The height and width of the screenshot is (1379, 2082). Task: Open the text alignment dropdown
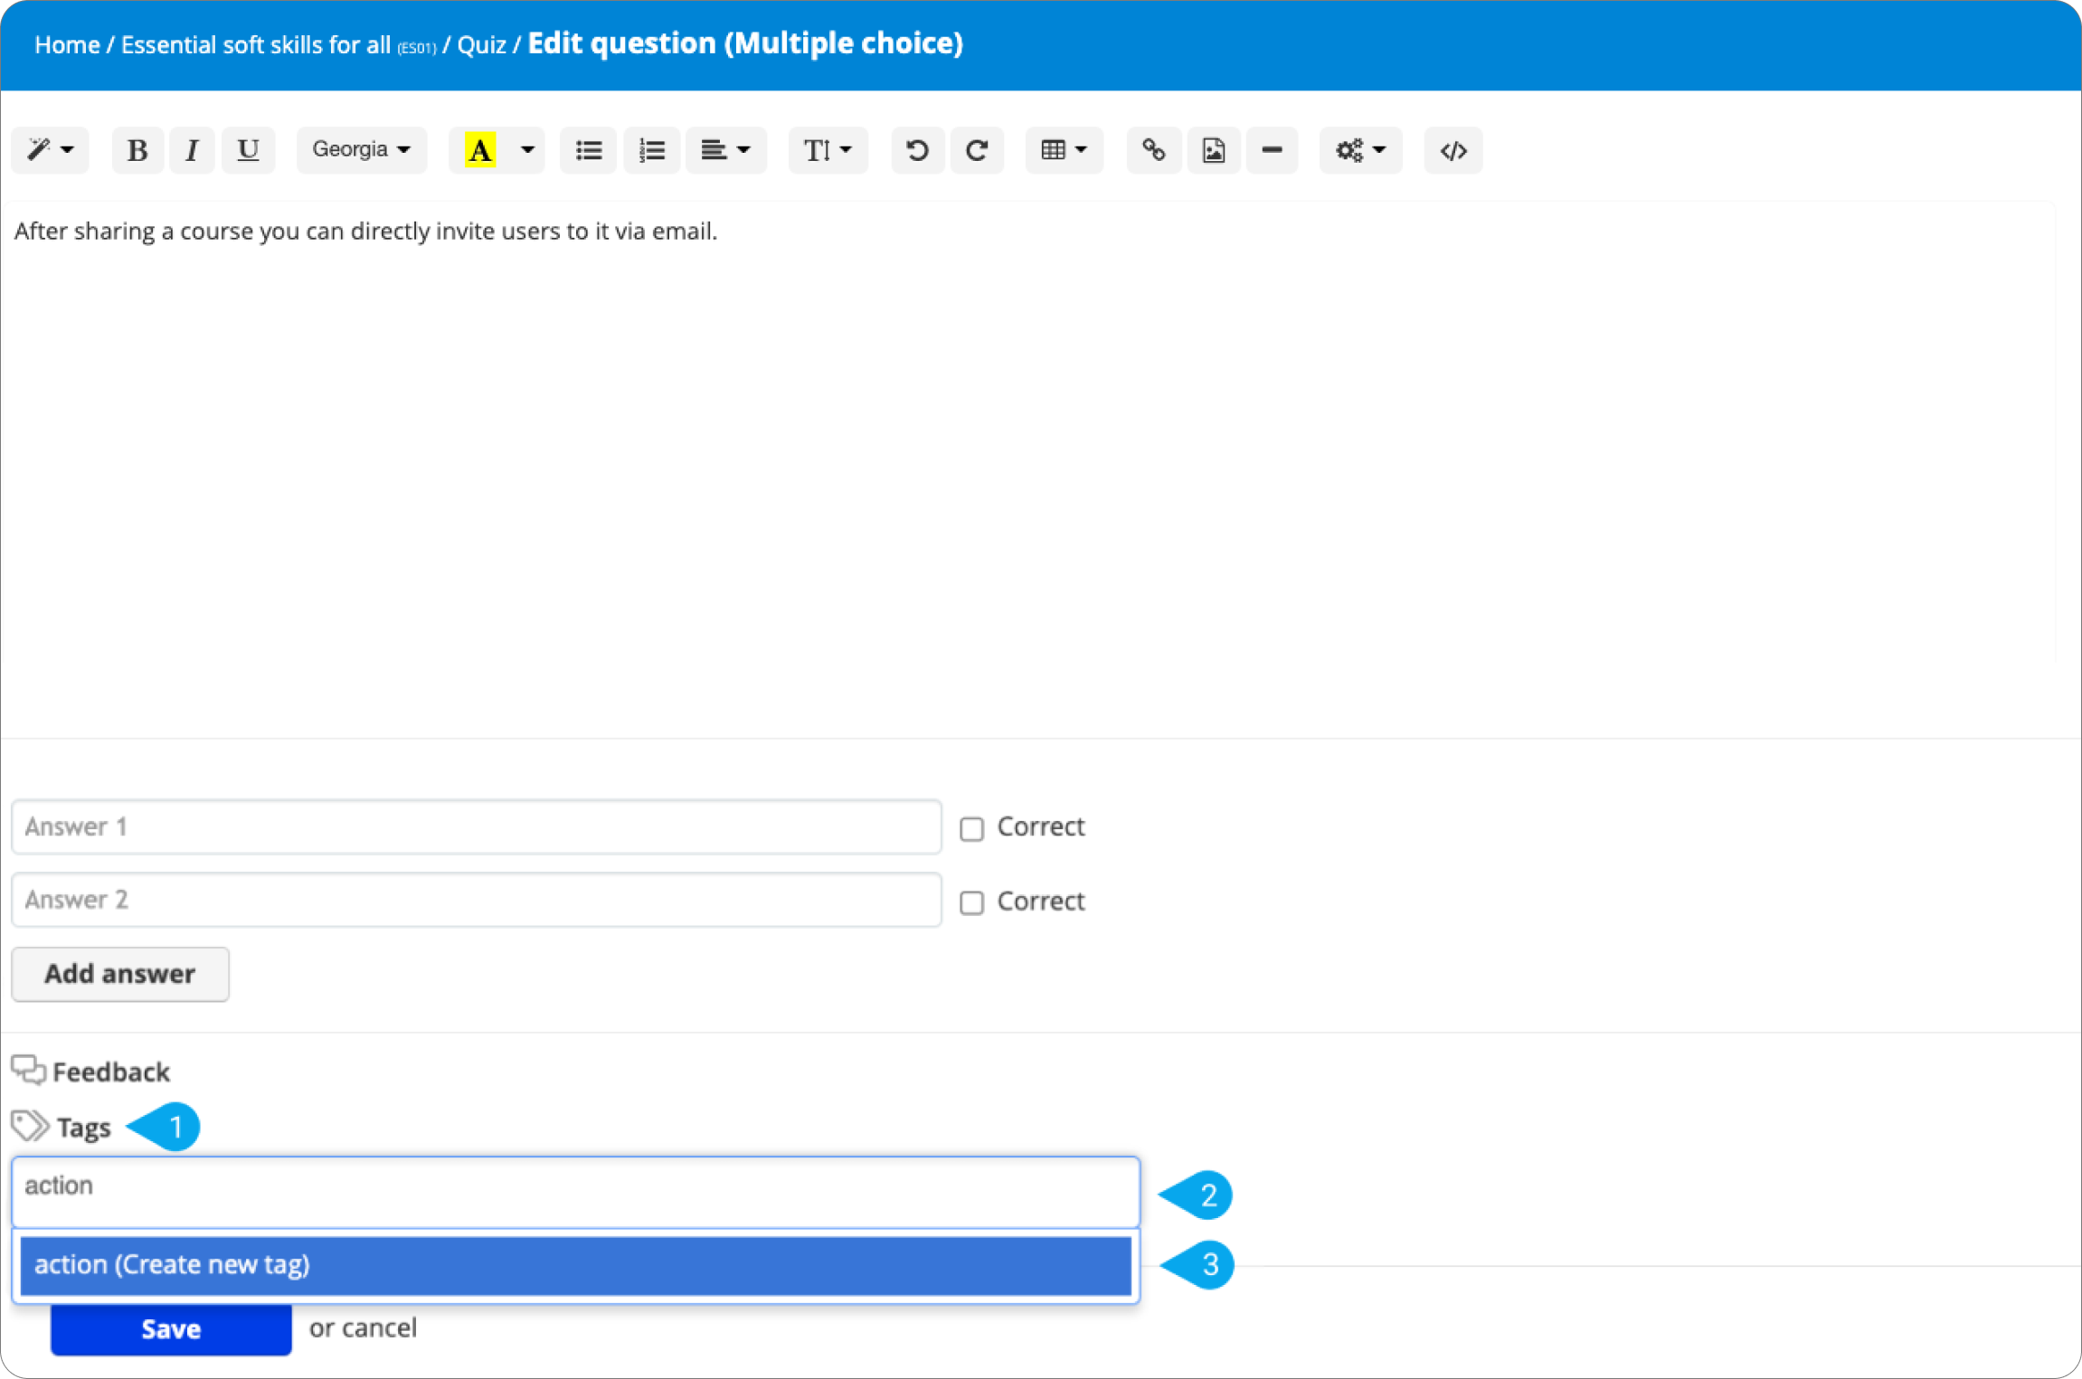pyautogui.click(x=725, y=149)
